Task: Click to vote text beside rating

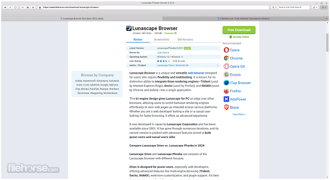Action: click(x=179, y=61)
